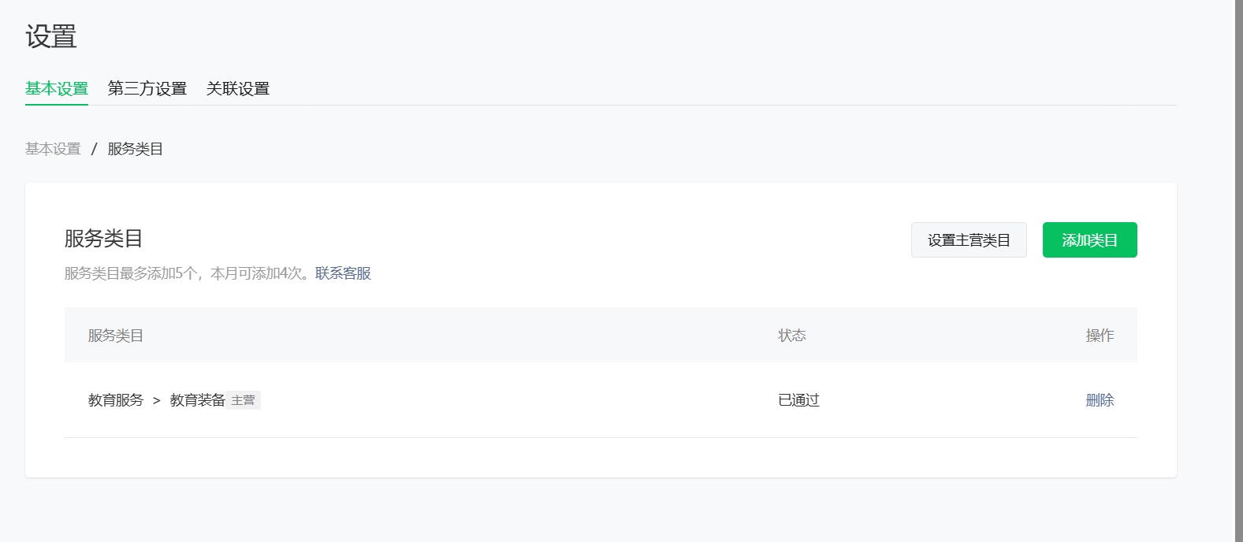The height and width of the screenshot is (542, 1243).
Task: Go back via 基本设置 breadcrumb link
Action: [53, 149]
